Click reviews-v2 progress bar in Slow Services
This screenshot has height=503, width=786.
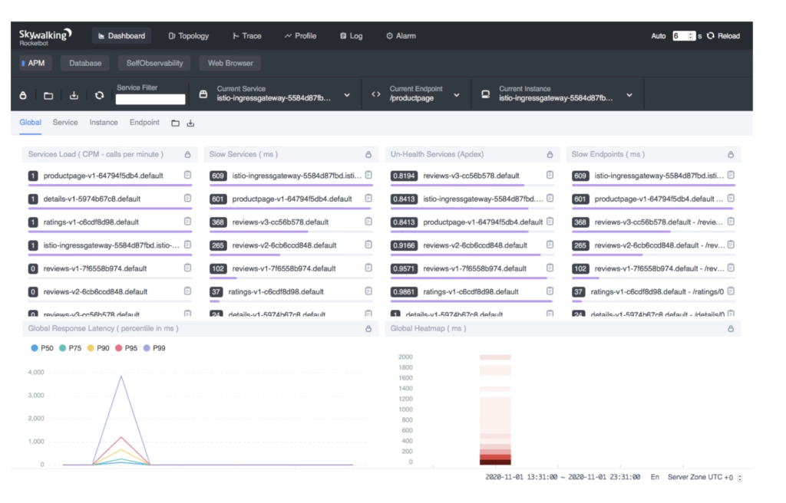290,255
